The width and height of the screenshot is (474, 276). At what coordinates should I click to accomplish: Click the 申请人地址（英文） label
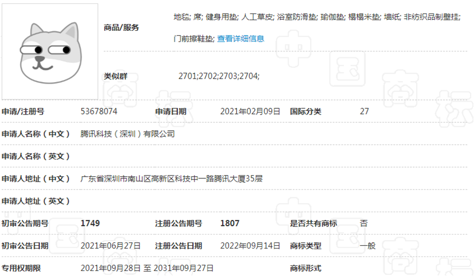36,201
